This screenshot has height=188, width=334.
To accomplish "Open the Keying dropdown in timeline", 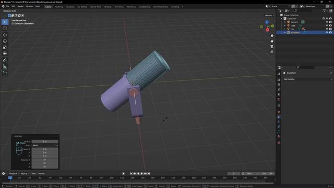I will pos(25,173).
